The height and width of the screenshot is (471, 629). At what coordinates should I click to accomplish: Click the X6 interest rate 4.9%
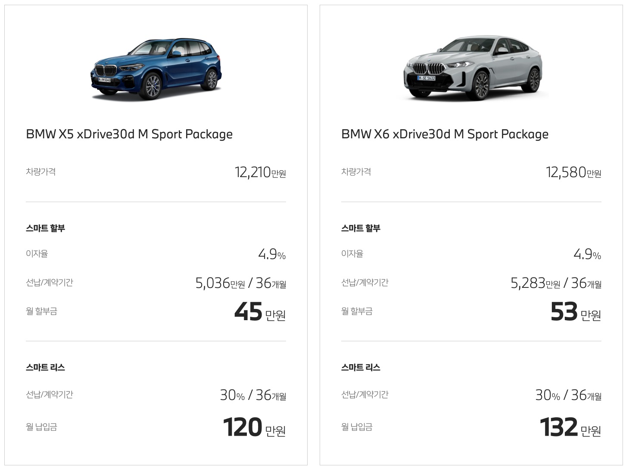coord(587,254)
